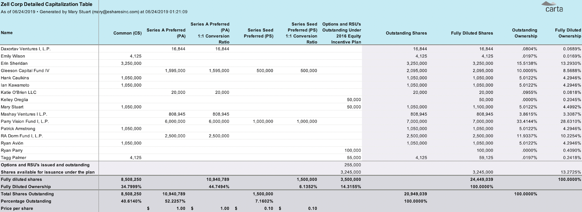Click the Fully Diluted Shares column header
Image resolution: width=582 pixels, height=212 pixels.
472,33
